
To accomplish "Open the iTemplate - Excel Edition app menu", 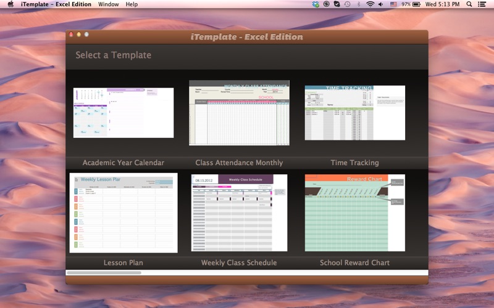I will click(56, 4).
